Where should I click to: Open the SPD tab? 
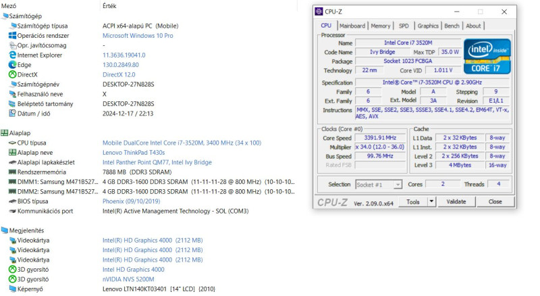[x=404, y=26]
